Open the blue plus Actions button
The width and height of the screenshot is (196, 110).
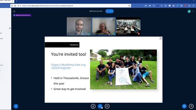click(16, 106)
